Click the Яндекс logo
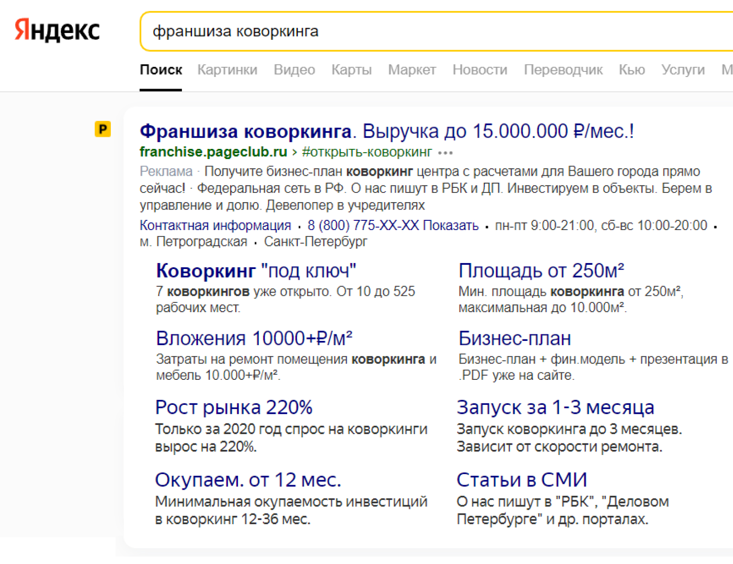Image resolution: width=733 pixels, height=564 pixels. point(57,31)
